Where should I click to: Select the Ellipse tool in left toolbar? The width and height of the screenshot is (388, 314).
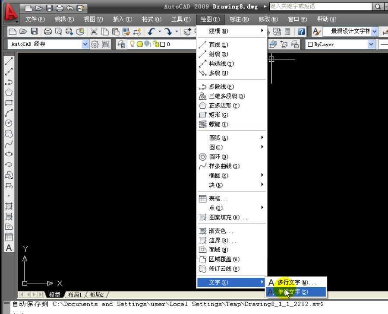[x=9, y=154]
